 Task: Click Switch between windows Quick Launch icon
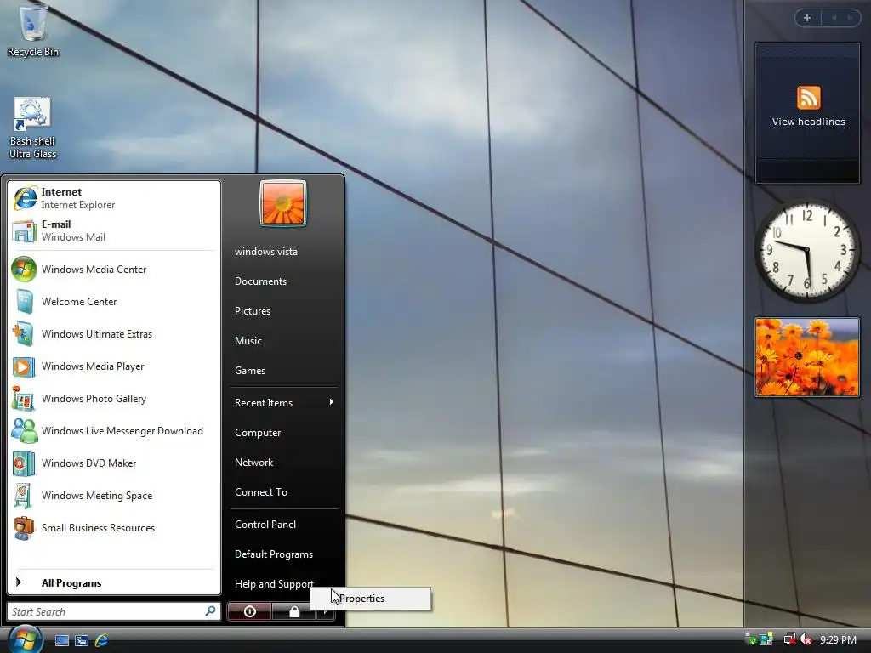pos(82,640)
